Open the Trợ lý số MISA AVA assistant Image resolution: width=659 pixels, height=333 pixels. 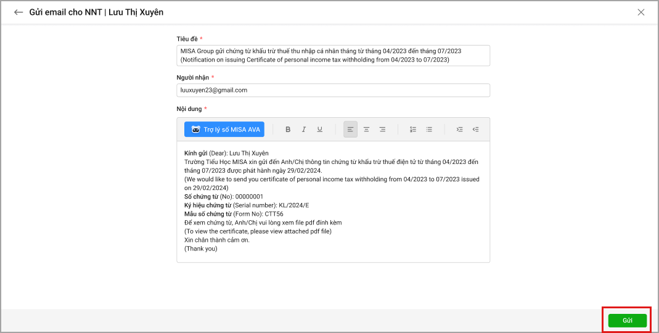224,129
